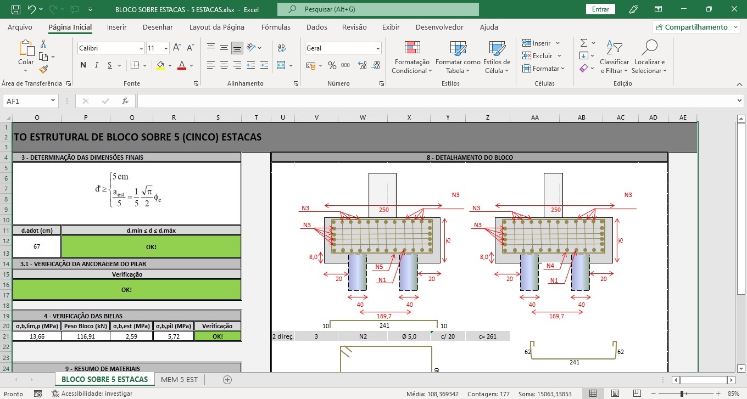This screenshot has height=399, width=747.
Task: Expand the Geral number format dropdown
Action: click(x=378, y=48)
